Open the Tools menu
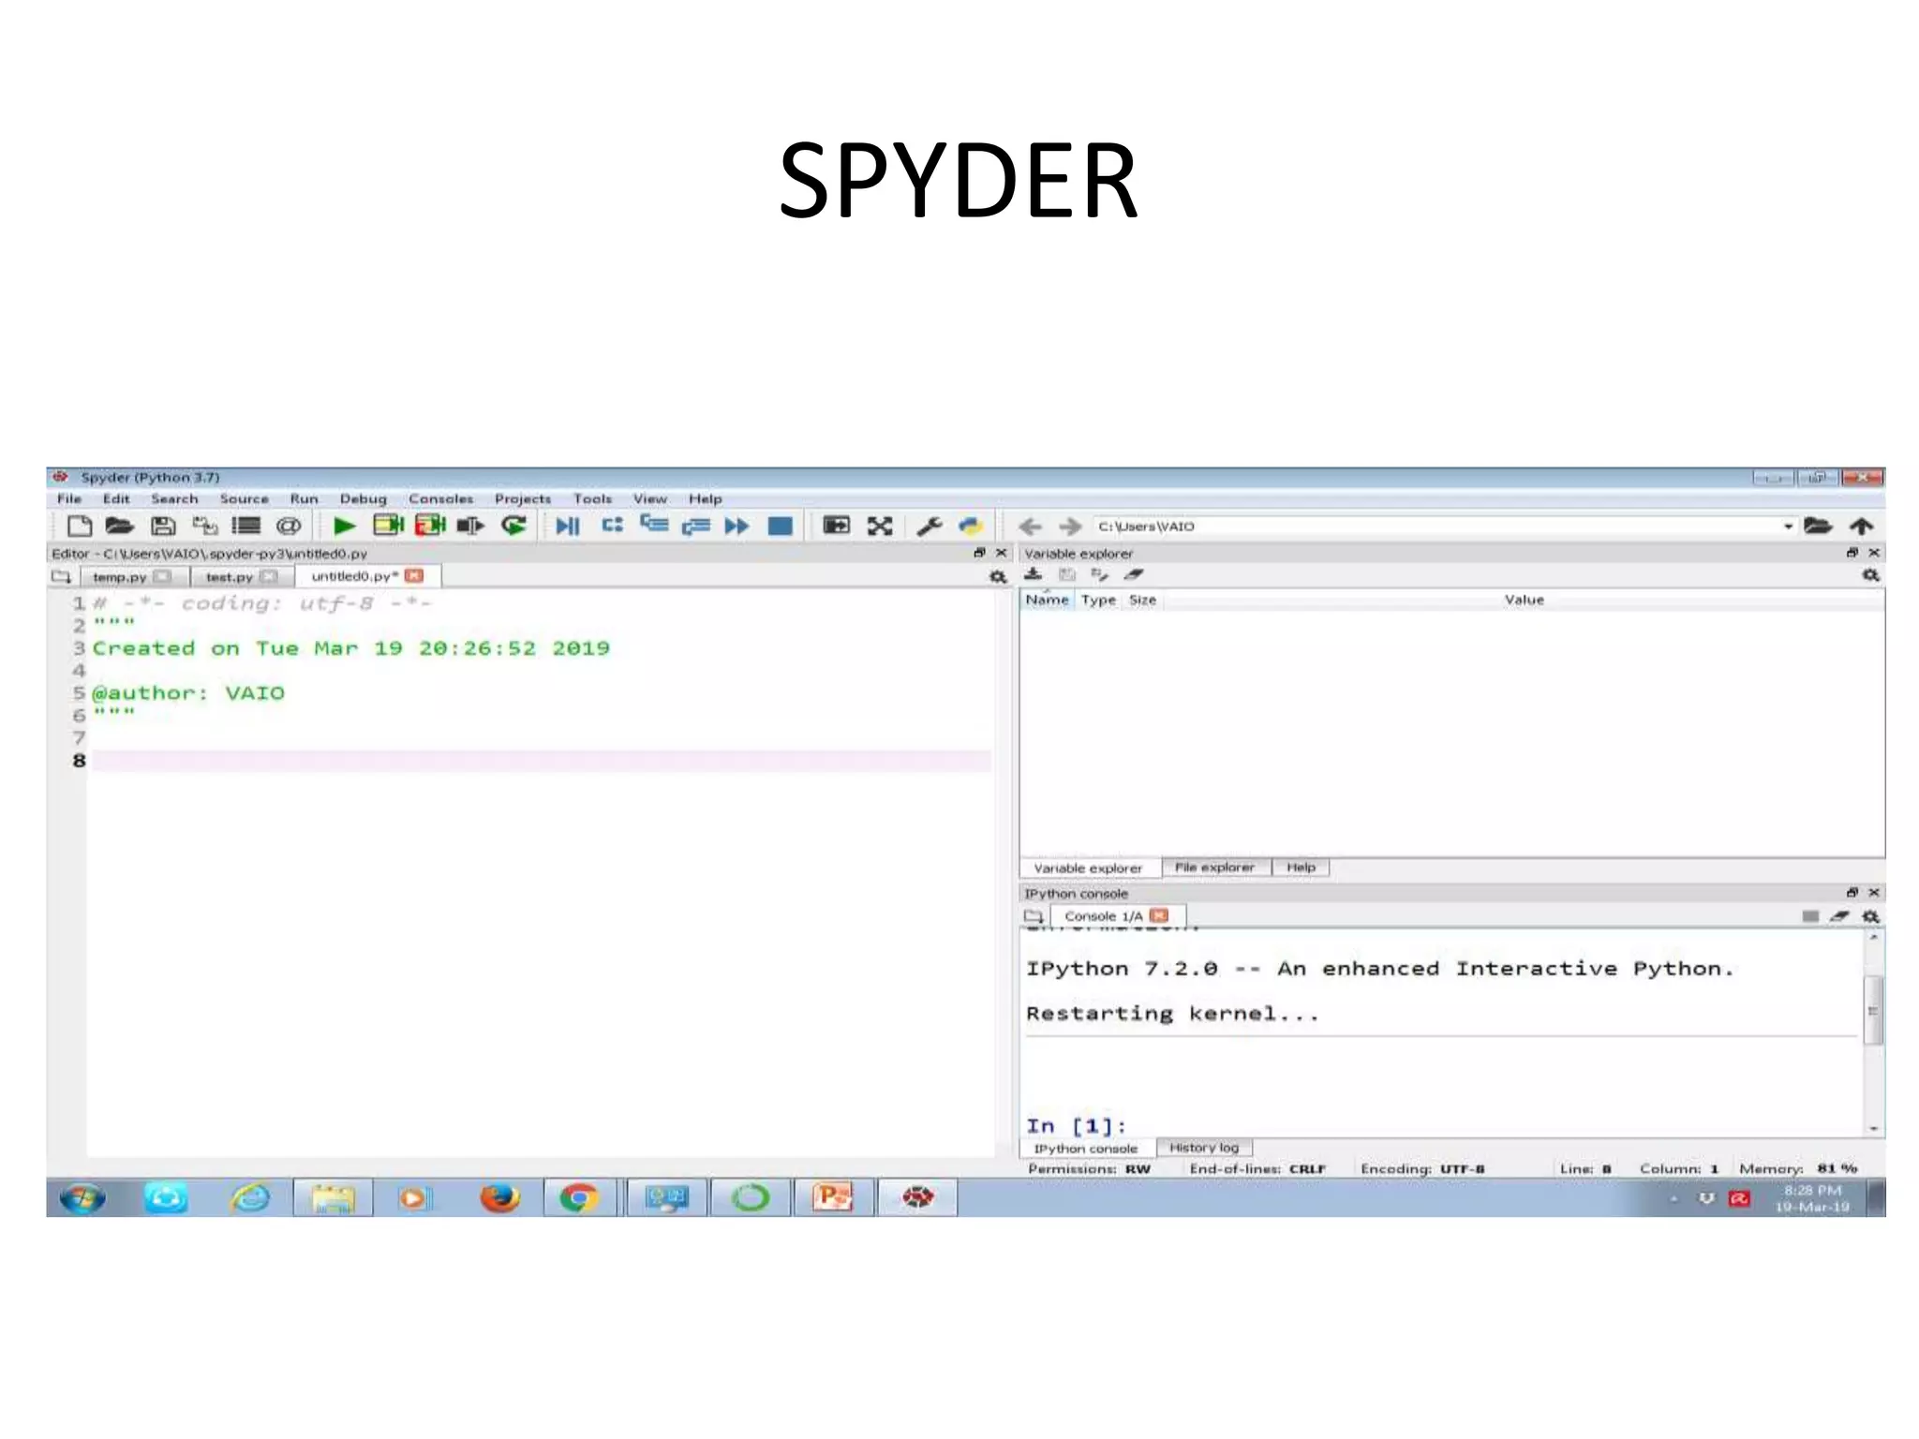1919x1439 pixels. click(x=592, y=498)
